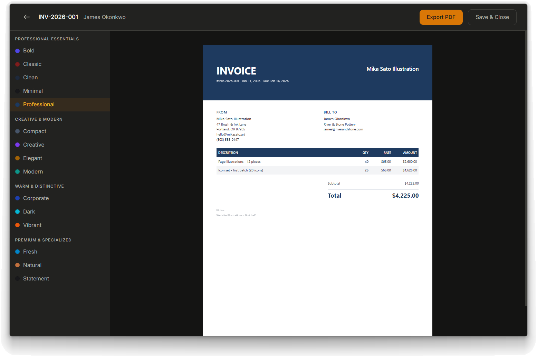Pick the Minimal template option

[x=33, y=91]
